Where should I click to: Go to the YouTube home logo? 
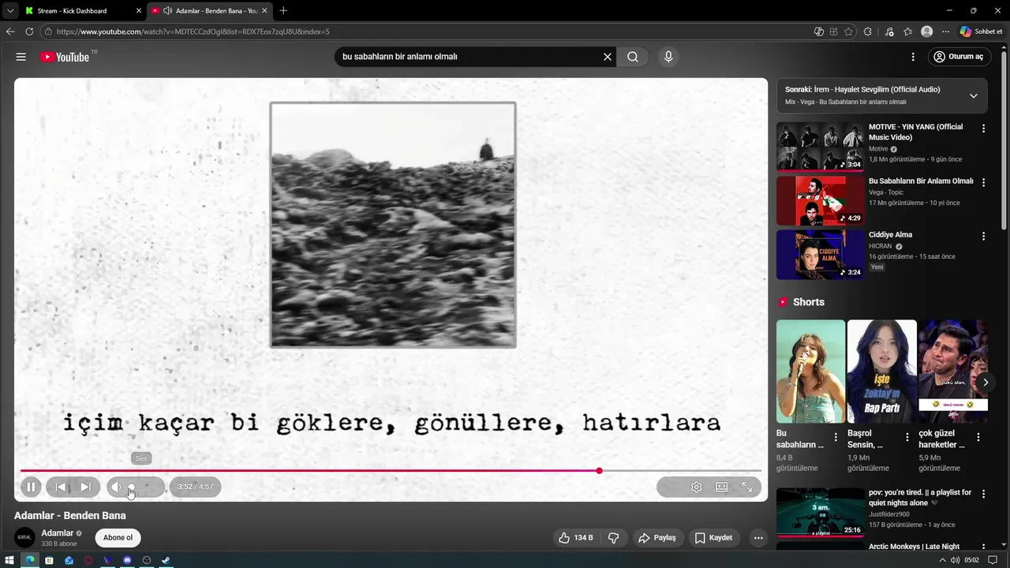tap(65, 57)
